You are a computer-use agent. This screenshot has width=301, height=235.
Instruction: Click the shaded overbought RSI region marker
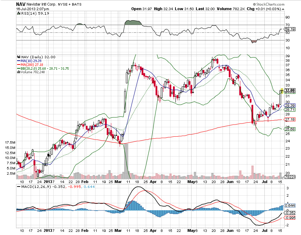(133, 24)
